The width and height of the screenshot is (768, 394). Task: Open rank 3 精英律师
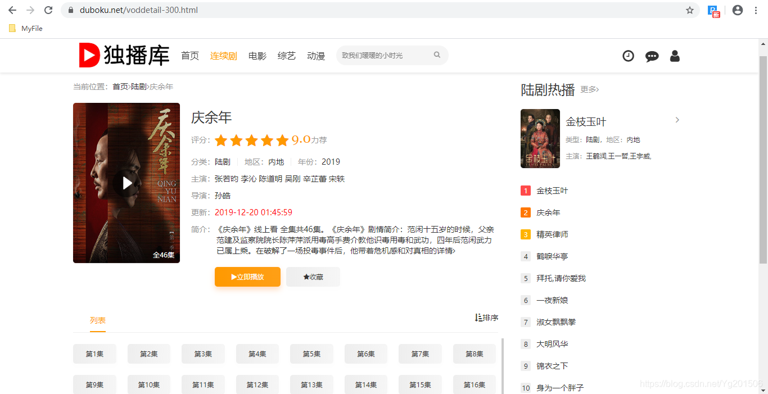coord(552,234)
